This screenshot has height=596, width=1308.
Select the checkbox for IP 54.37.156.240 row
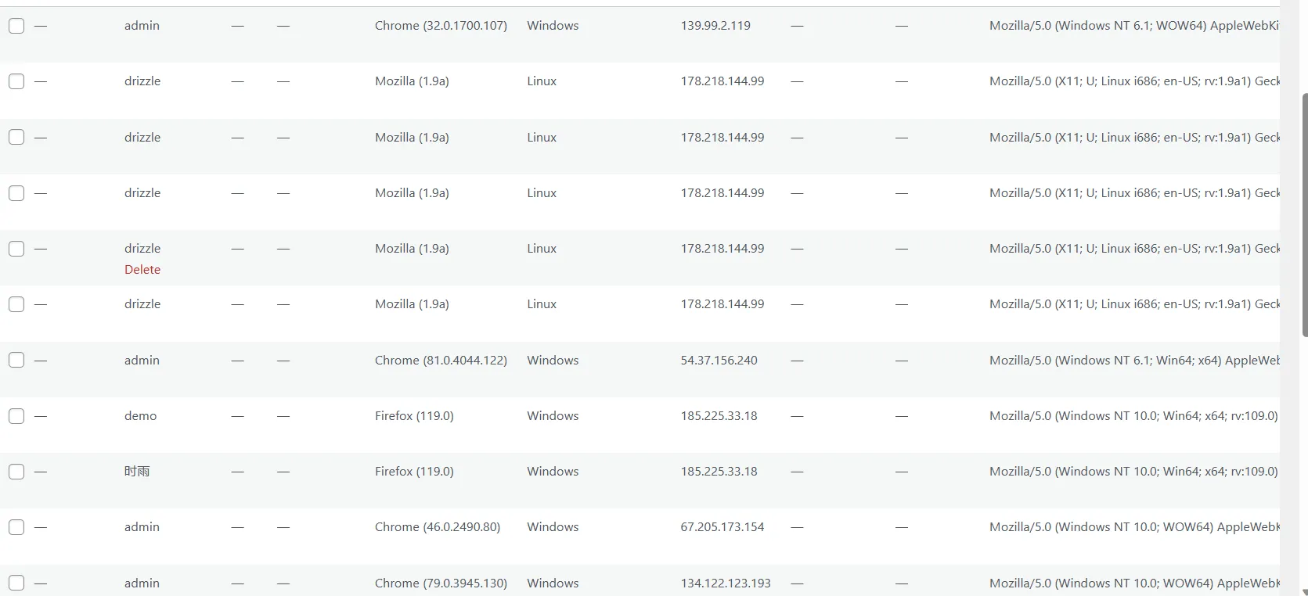[x=16, y=361]
